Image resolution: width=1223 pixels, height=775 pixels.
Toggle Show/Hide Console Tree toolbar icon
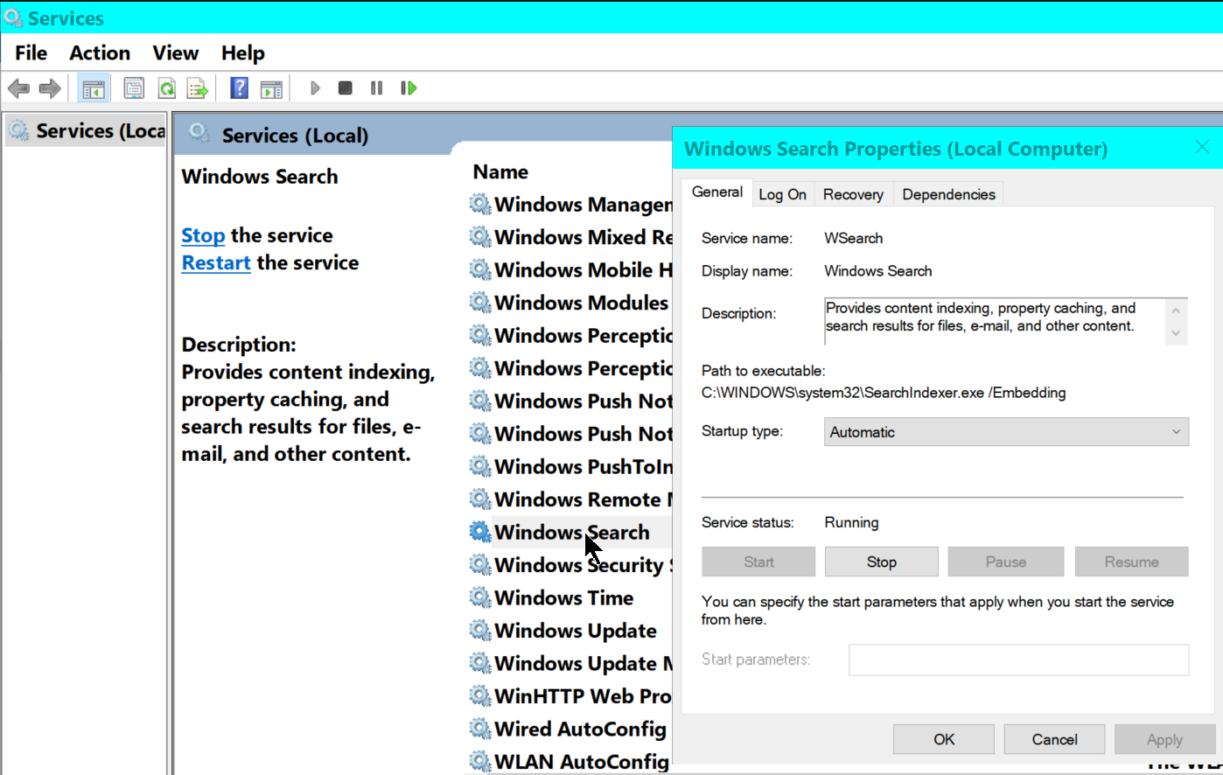[94, 88]
